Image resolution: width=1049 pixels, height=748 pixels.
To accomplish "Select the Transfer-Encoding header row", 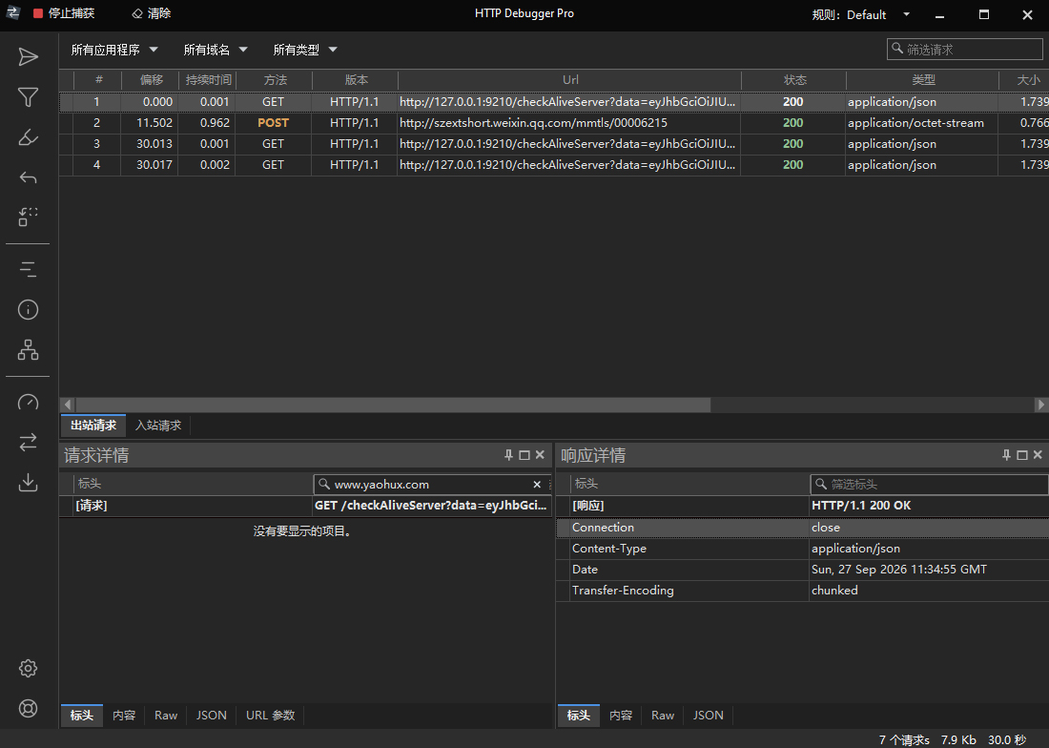I will pyautogui.click(x=803, y=591).
